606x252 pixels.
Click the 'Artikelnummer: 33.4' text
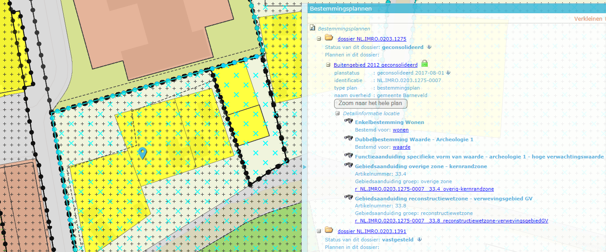tap(381, 174)
